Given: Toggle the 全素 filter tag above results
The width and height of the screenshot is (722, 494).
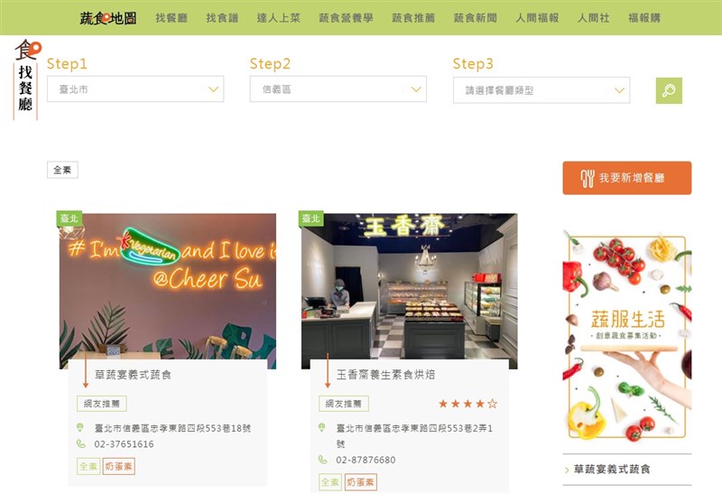Looking at the screenshot, I should coord(62,170).
